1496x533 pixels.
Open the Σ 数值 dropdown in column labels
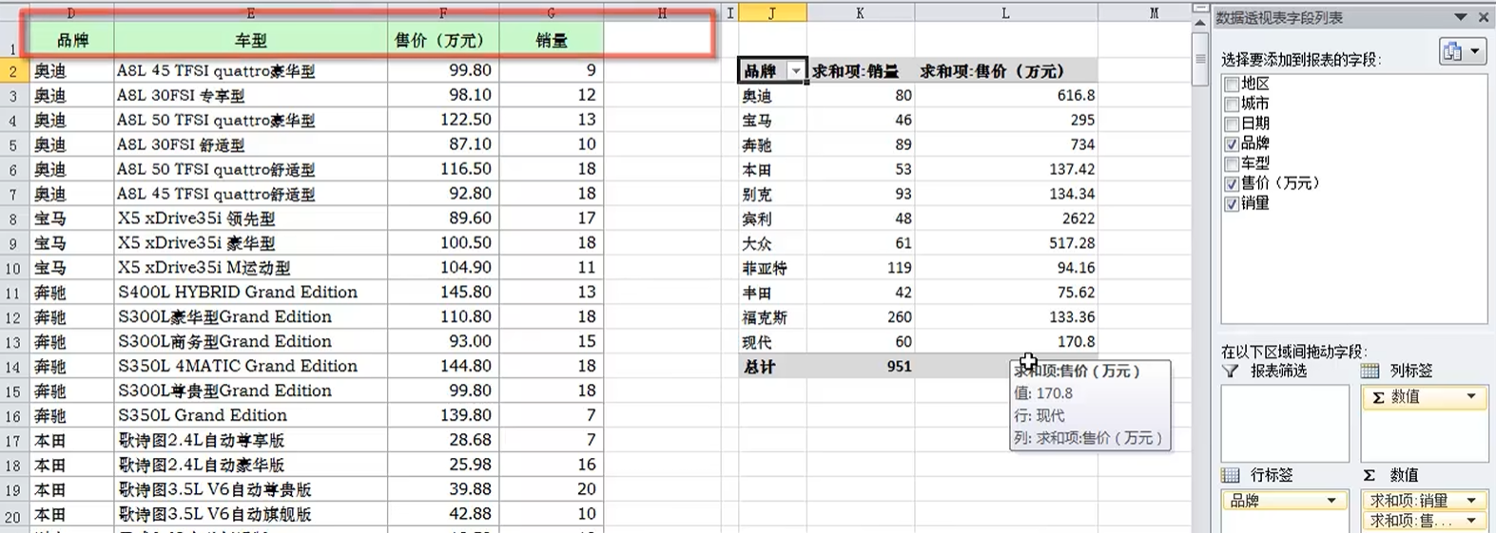(1470, 397)
